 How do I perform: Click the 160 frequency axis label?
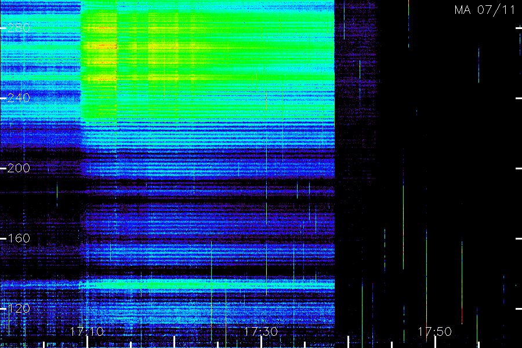click(19, 238)
